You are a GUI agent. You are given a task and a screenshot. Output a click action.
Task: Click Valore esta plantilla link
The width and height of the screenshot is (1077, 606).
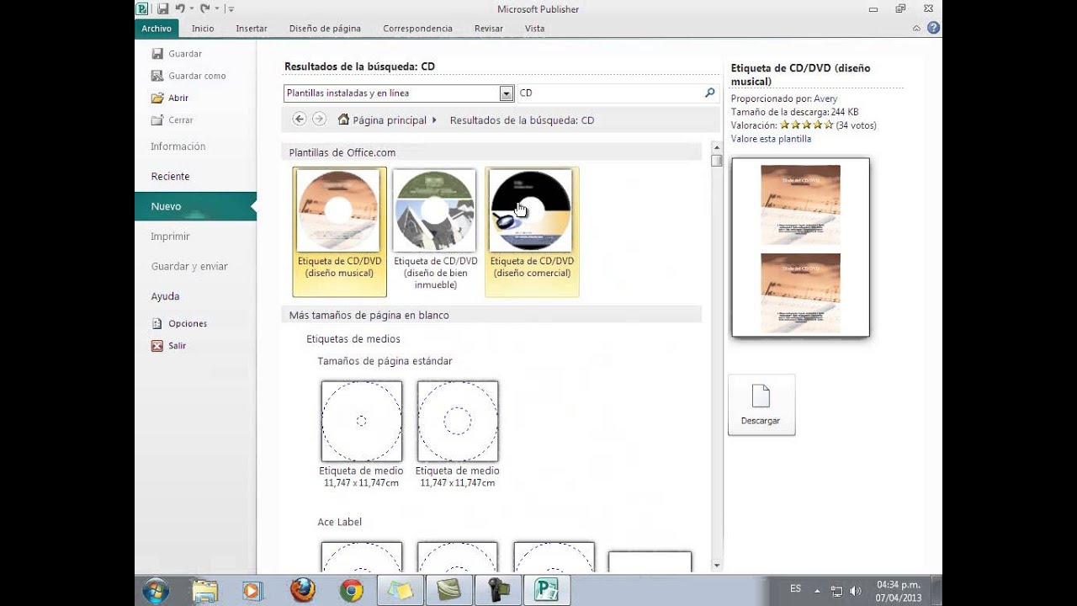771,139
